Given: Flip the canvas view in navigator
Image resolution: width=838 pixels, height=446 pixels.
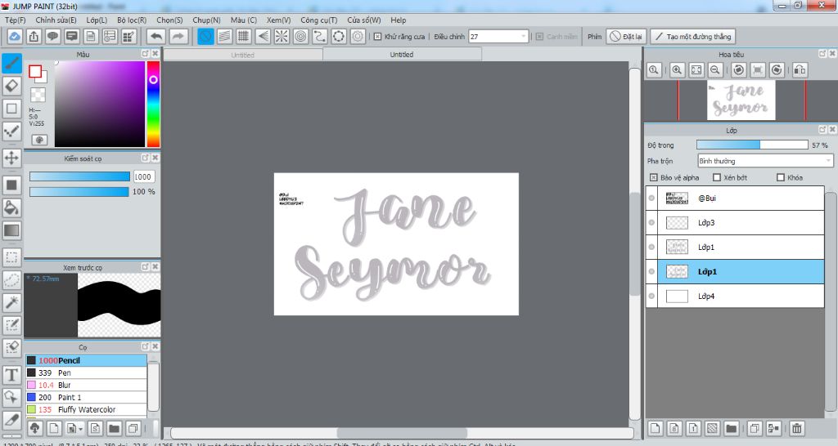Looking at the screenshot, I should [x=800, y=70].
